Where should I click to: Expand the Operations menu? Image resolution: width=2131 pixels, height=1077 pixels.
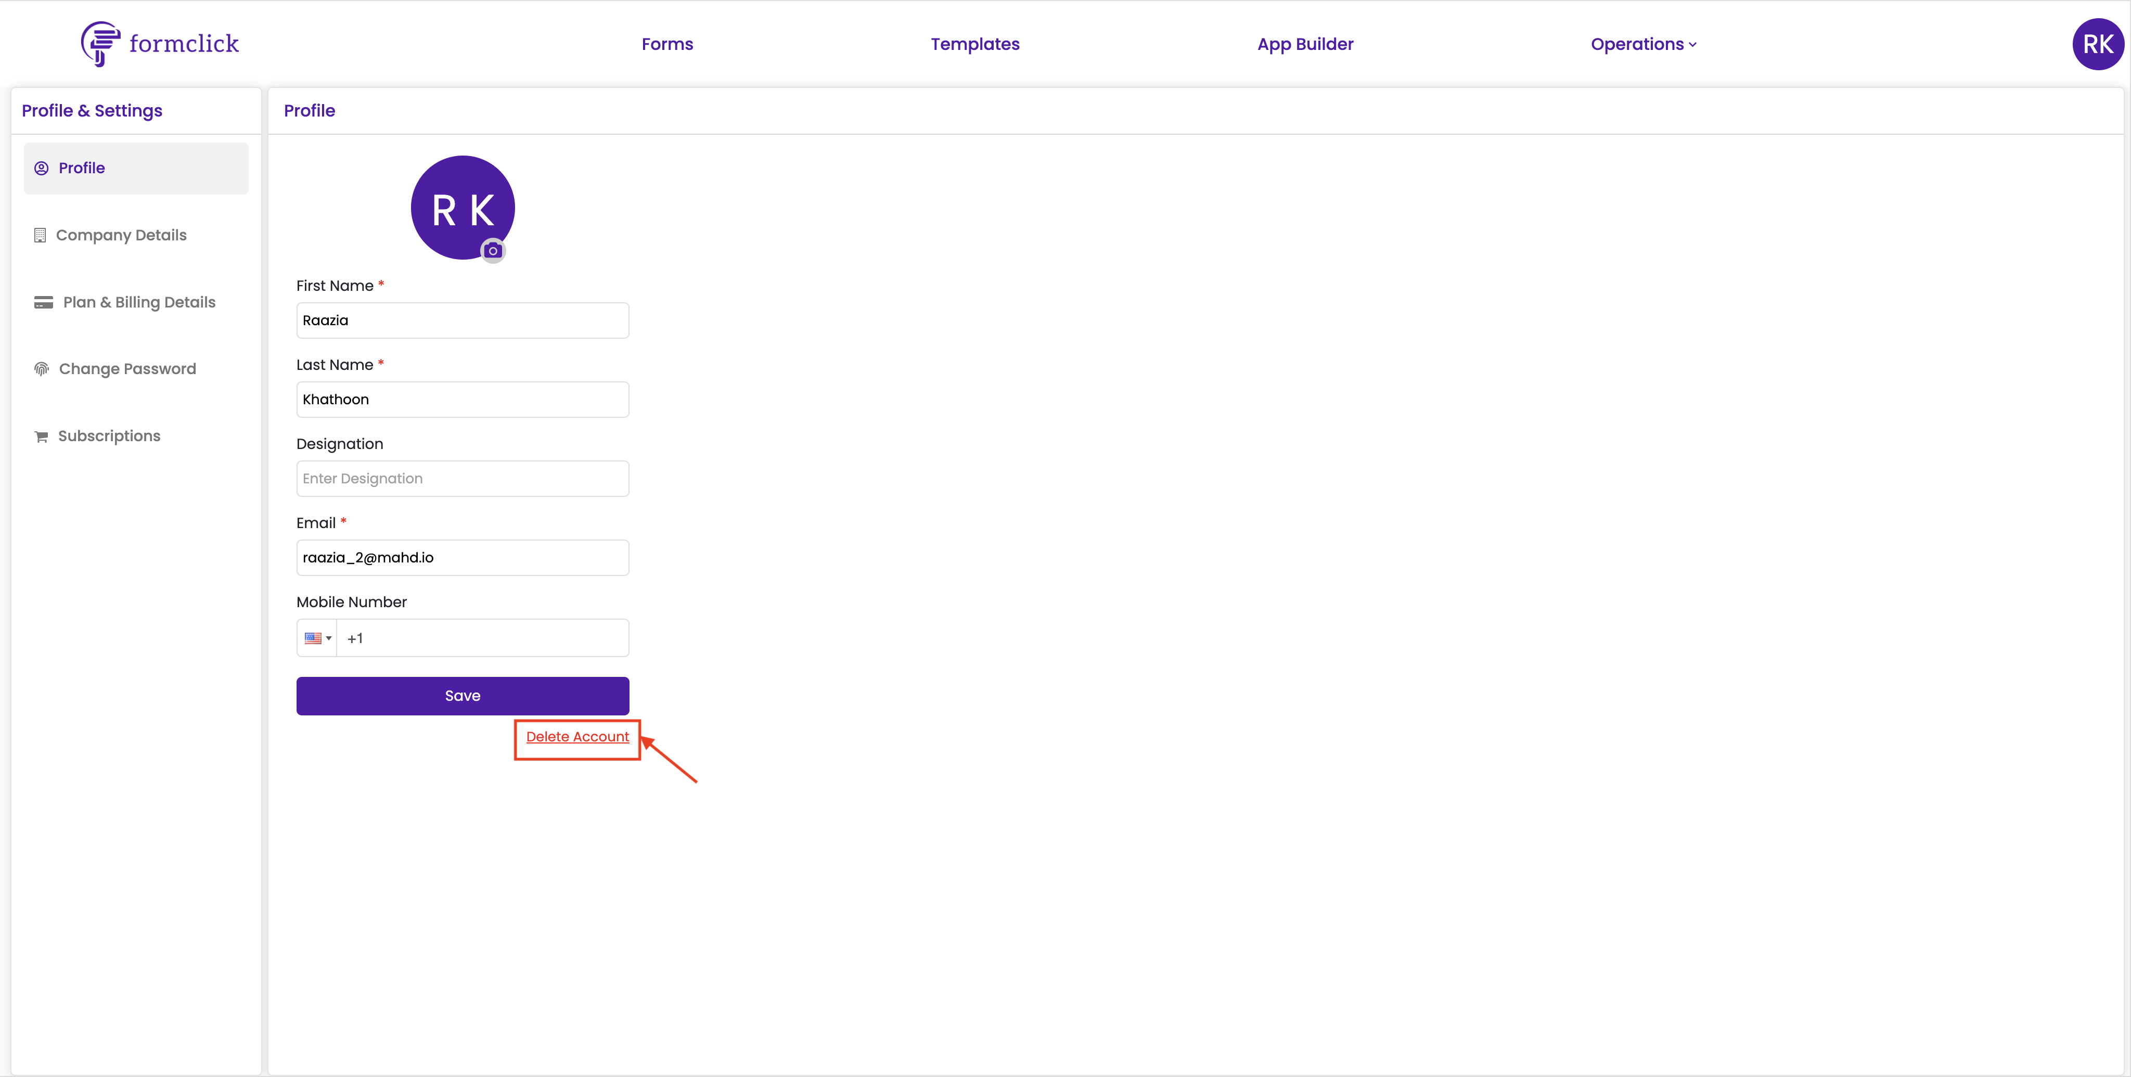pyautogui.click(x=1643, y=44)
